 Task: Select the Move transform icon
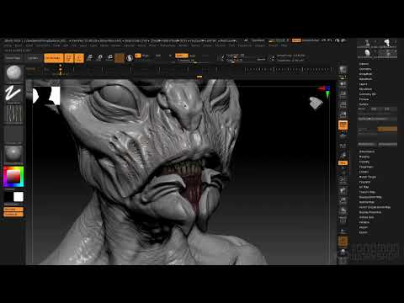(89, 58)
